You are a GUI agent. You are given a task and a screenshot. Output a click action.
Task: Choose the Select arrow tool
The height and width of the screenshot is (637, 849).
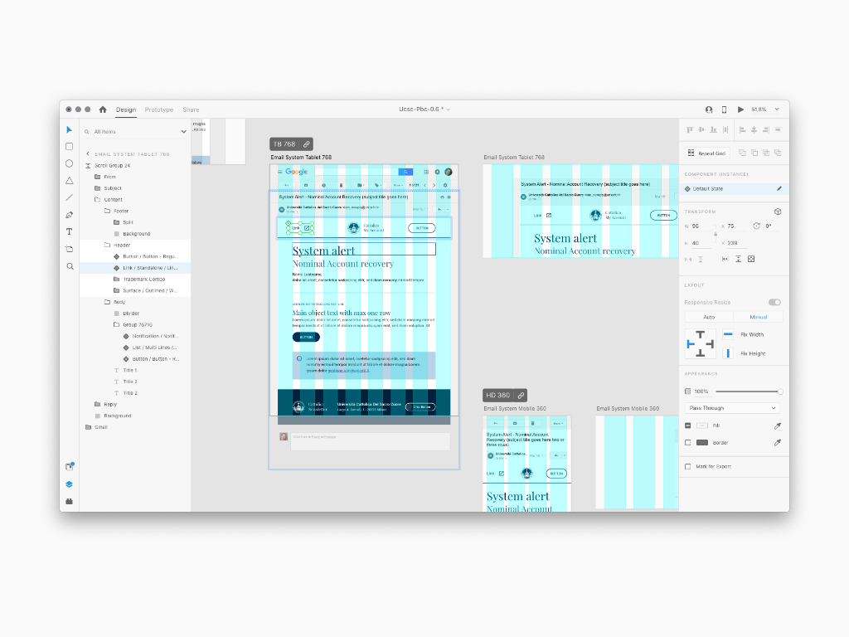(70, 129)
